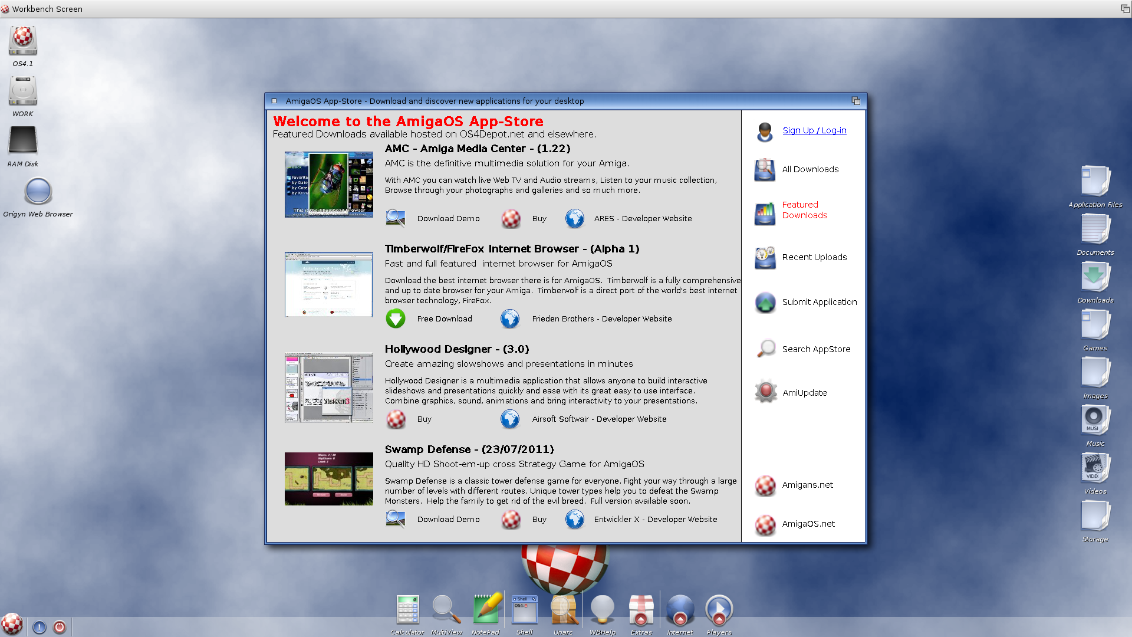Click the Submit Application text link
This screenshot has width=1132, height=637.
(820, 302)
